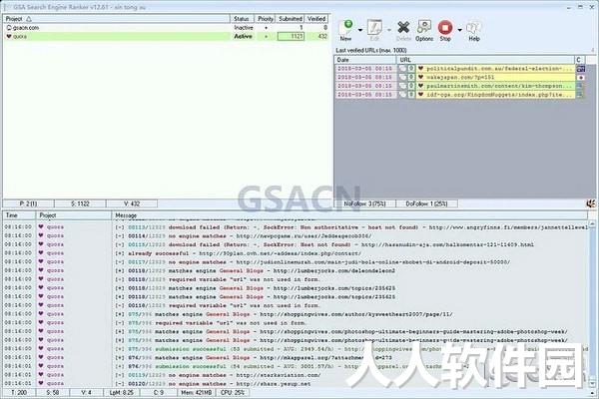Click the Message column header in log
Image resolution: width=599 pixels, height=399 pixels.
coord(349,215)
